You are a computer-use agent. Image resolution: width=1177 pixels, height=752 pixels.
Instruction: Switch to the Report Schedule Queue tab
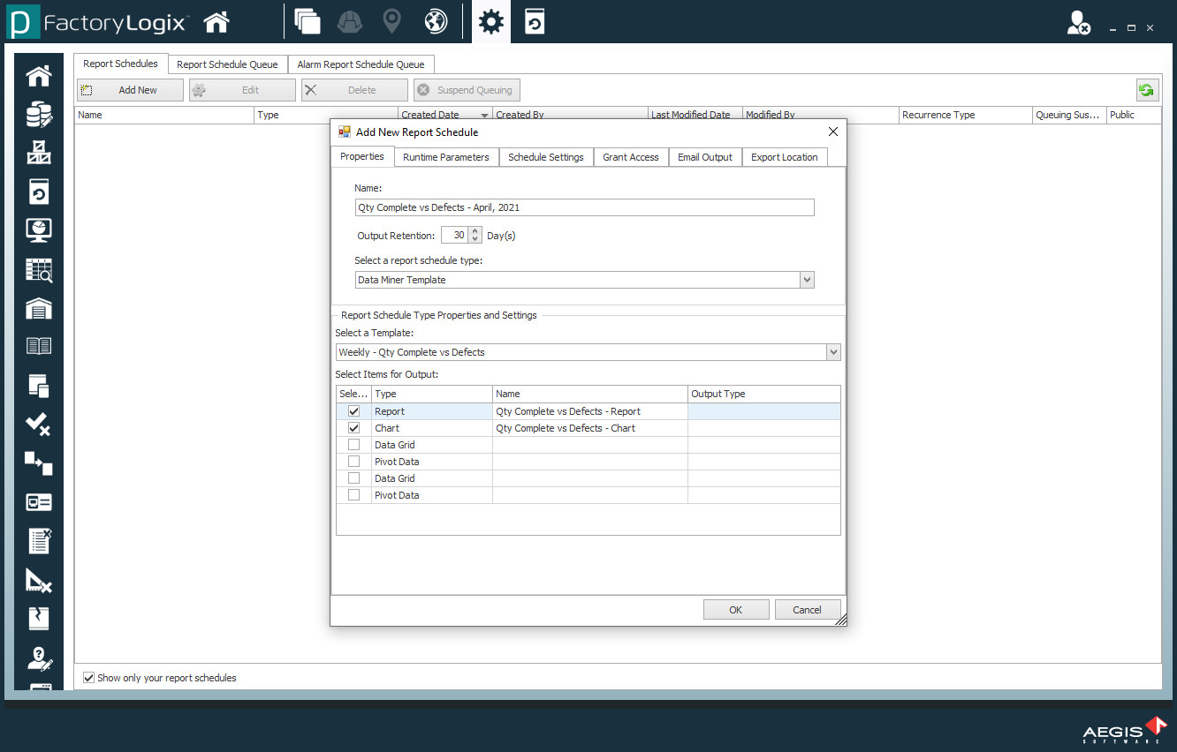227,64
